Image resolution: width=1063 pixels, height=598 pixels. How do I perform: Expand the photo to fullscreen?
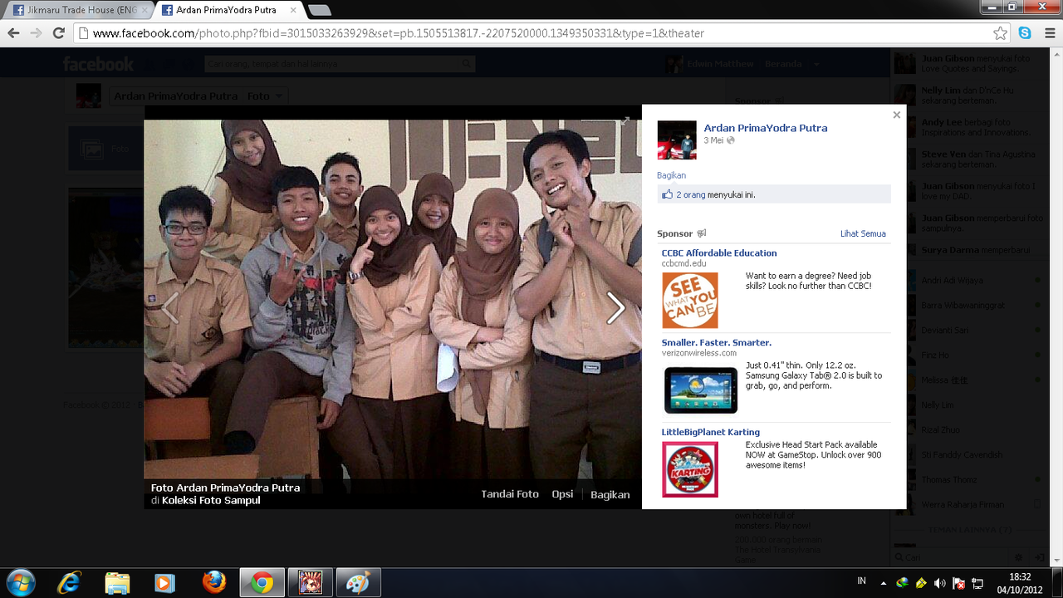point(625,121)
